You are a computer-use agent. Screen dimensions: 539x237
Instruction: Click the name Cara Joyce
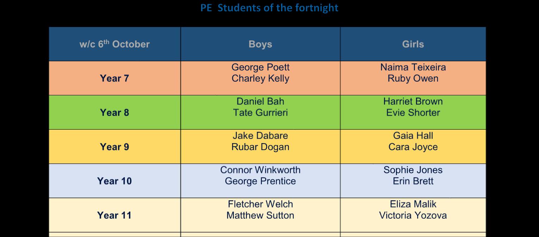pos(413,147)
